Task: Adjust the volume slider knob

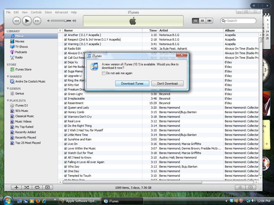Action: 66,21
